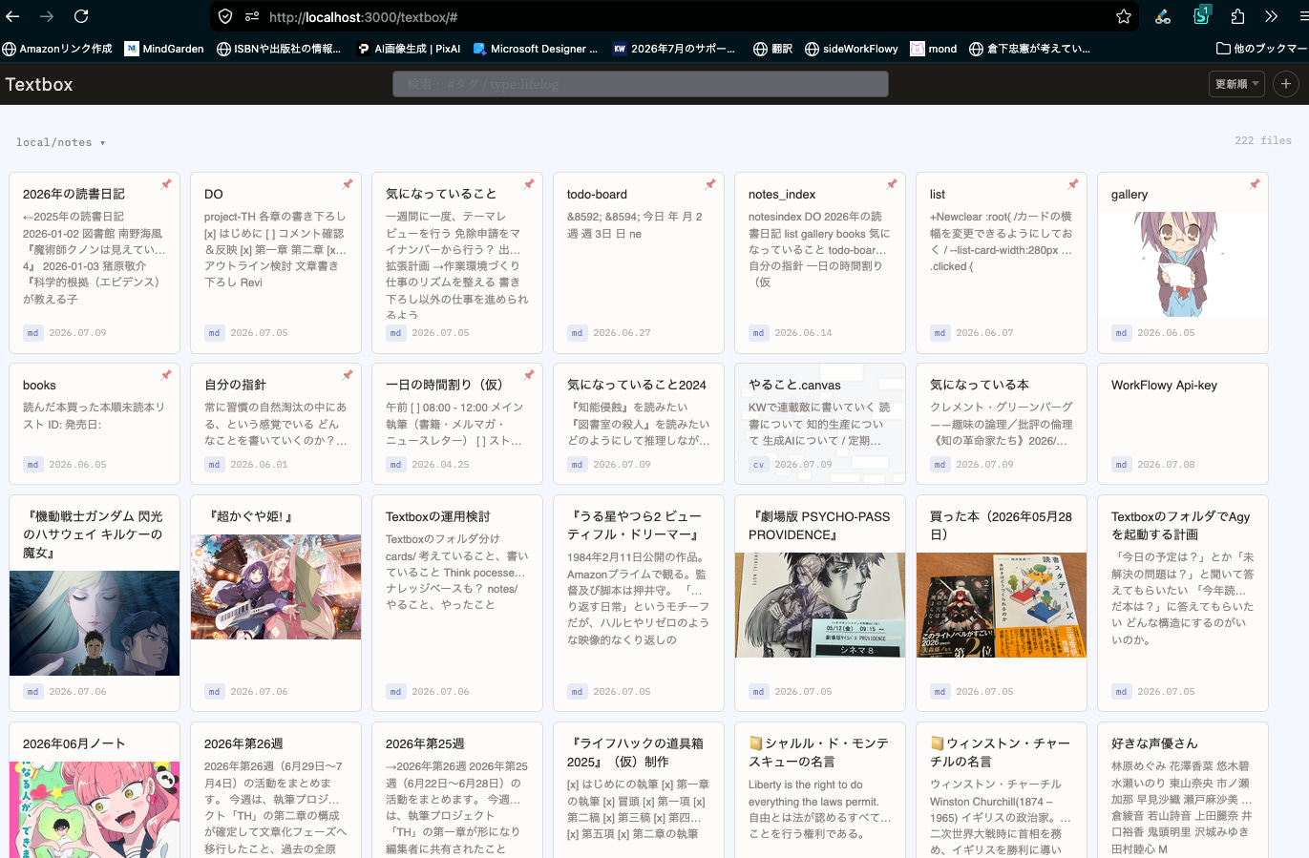
Task: Click the md badge on the DO card
Action: click(x=215, y=333)
